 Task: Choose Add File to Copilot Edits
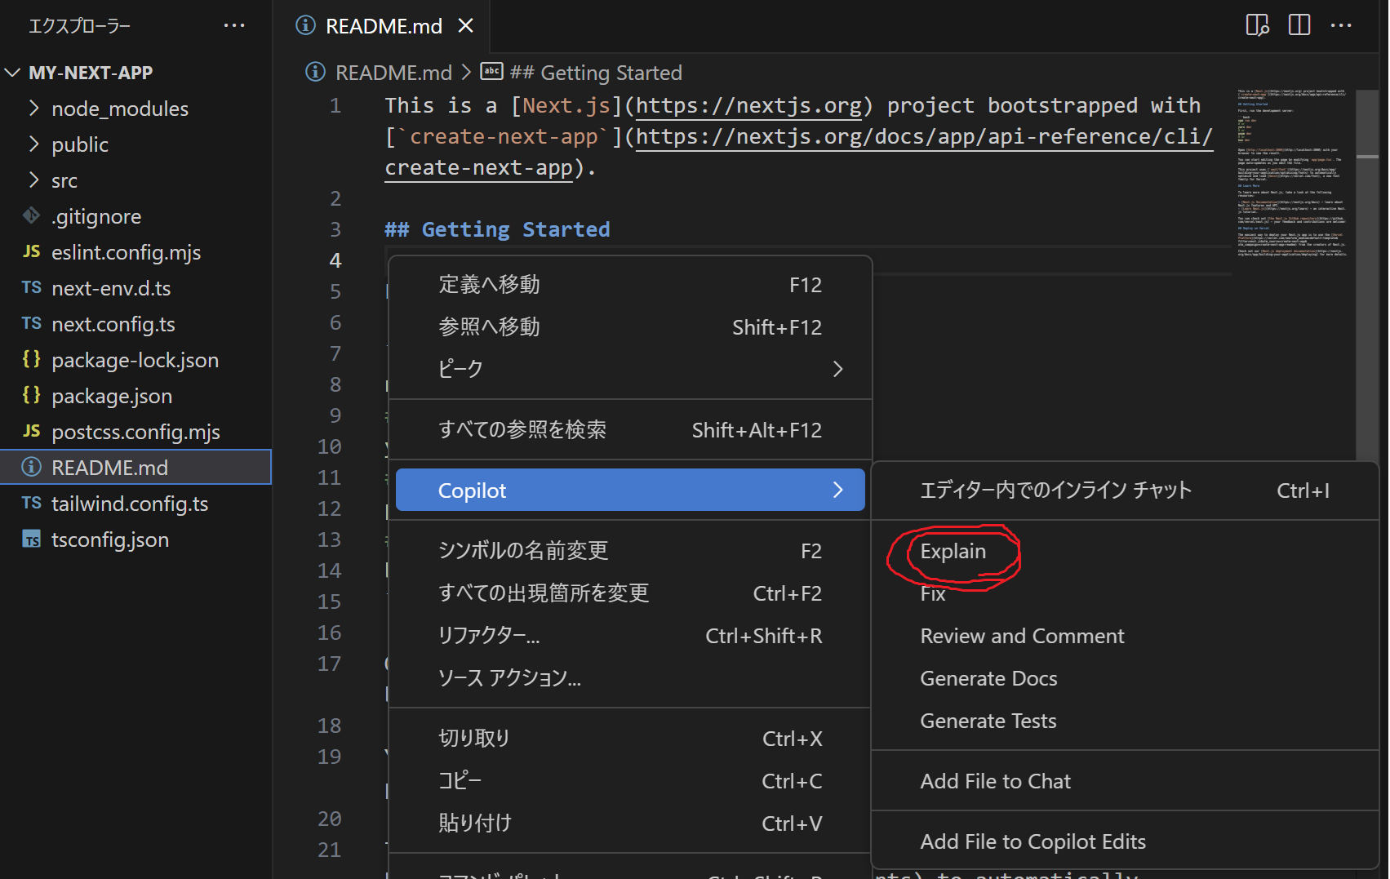pyautogui.click(x=1125, y=841)
